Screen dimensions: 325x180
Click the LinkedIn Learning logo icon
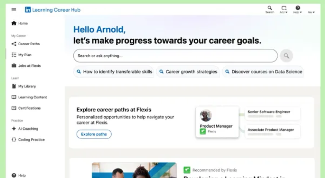(28, 10)
